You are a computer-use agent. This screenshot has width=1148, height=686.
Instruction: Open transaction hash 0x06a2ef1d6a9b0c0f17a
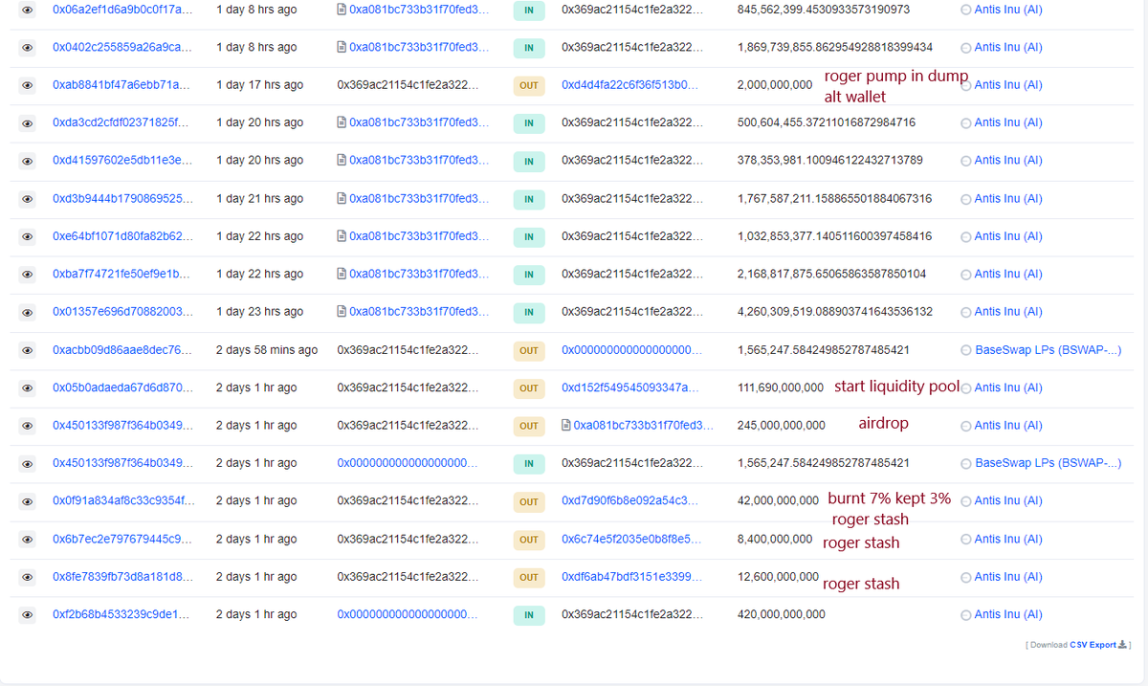pos(122,10)
